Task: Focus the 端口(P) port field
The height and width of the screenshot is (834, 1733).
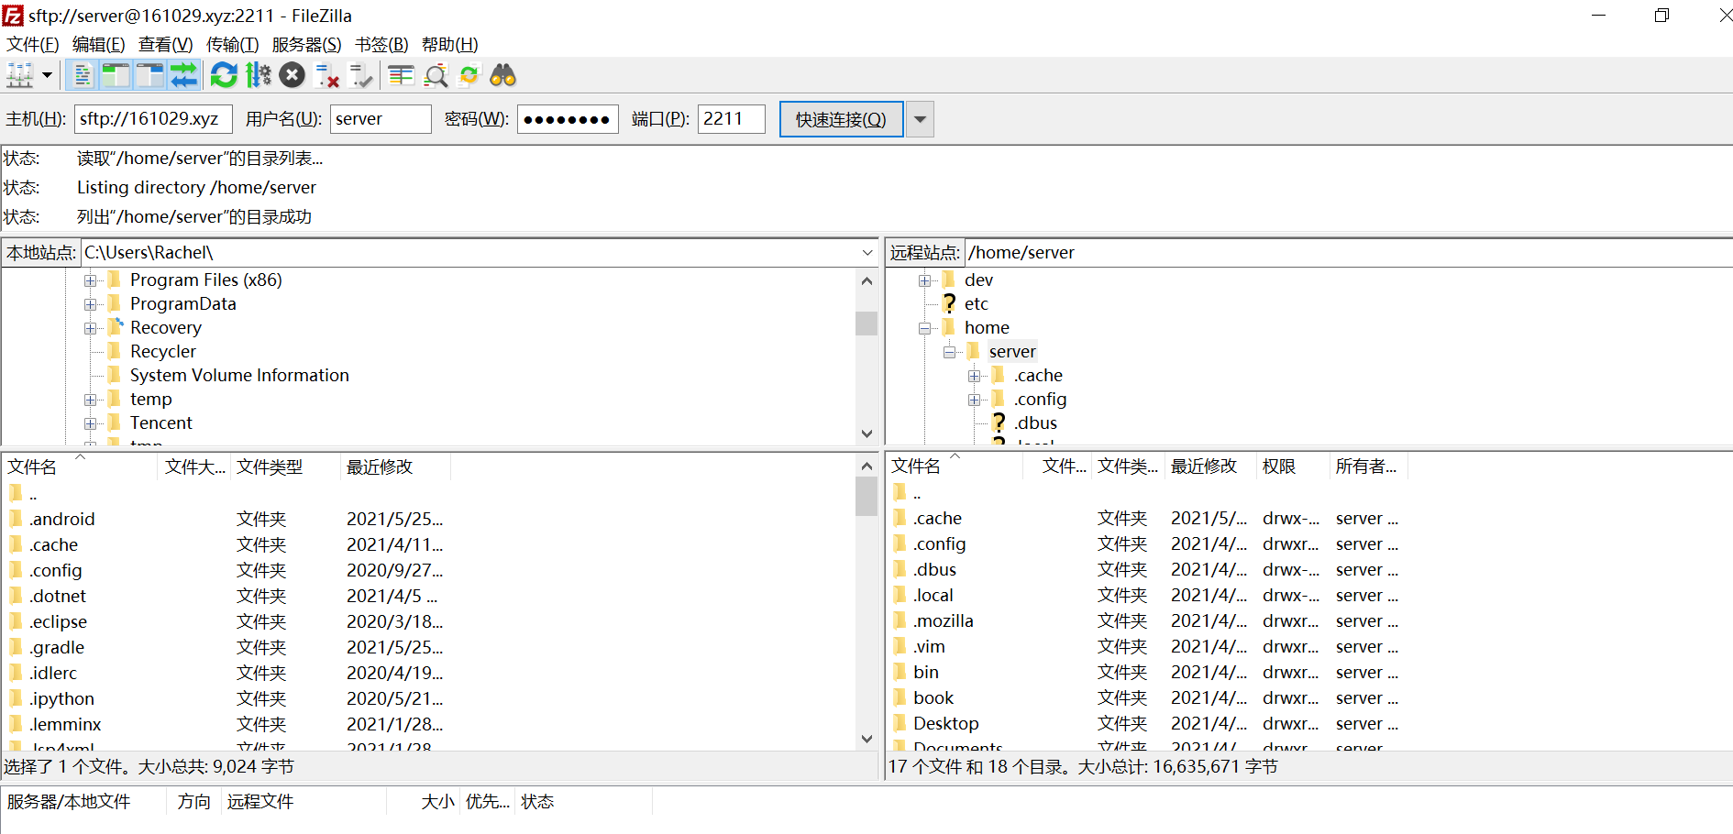Action: [731, 119]
